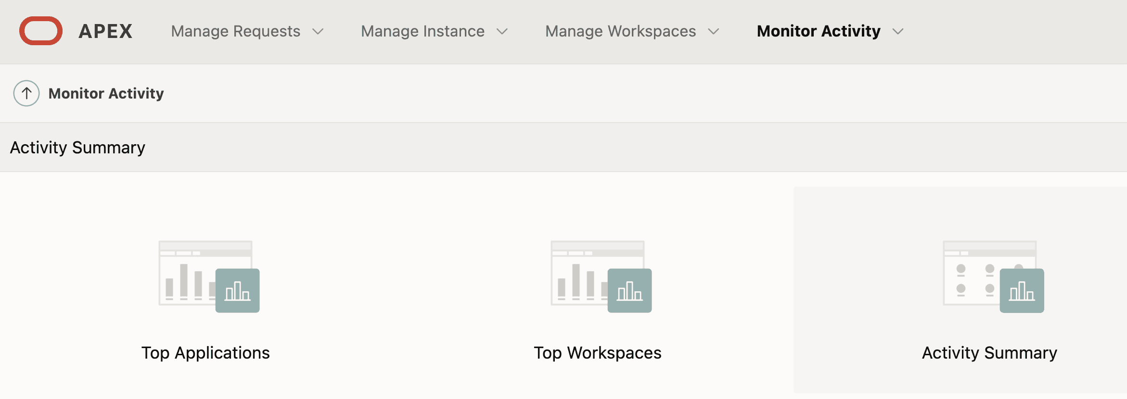1127x399 pixels.
Task: Click the Monitor Activity breadcrumb title
Action: click(106, 93)
